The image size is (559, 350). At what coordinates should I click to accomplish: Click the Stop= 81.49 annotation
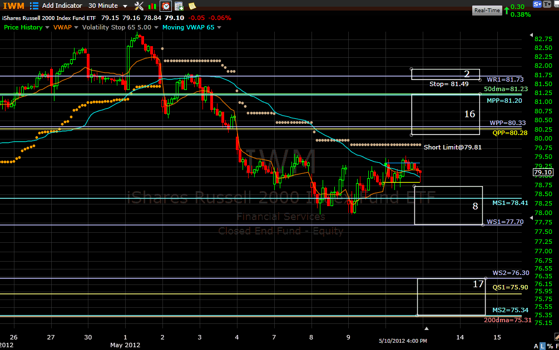tap(449, 84)
